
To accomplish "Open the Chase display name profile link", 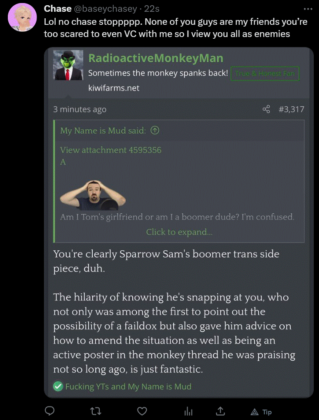I will pyautogui.click(x=57, y=9).
